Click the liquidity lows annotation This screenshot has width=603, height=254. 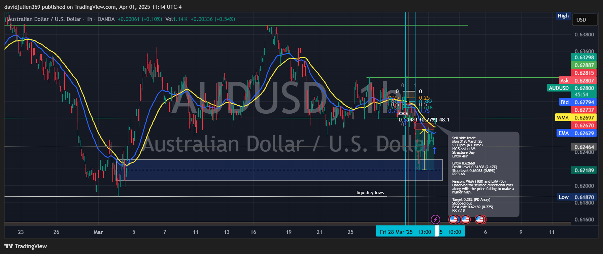tap(370, 192)
